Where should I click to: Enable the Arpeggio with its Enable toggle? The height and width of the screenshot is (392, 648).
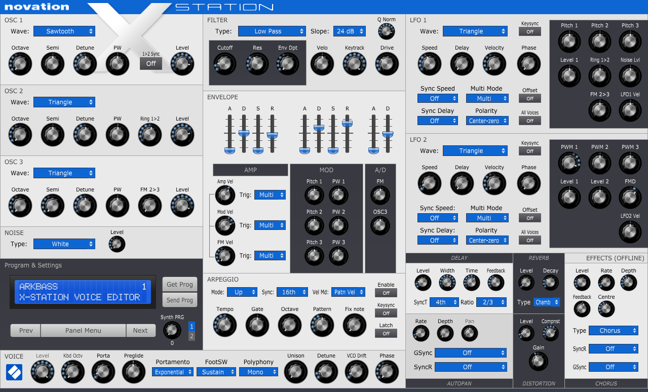(x=386, y=293)
